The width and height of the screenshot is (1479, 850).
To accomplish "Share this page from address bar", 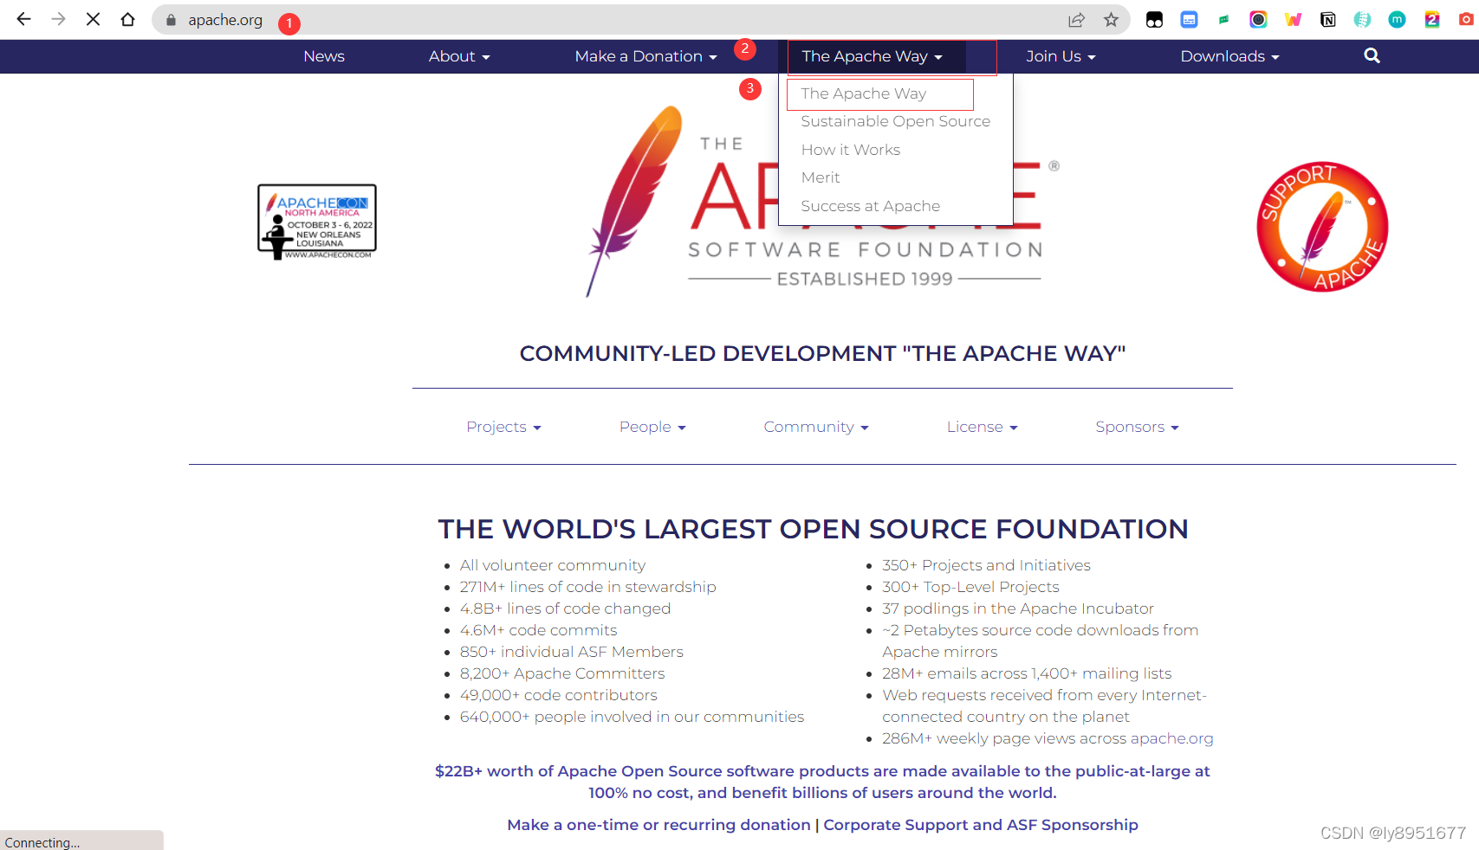I will (1076, 20).
